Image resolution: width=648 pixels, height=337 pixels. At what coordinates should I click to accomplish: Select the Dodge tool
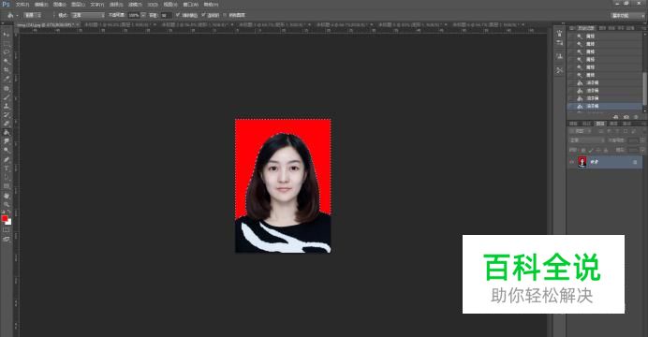(x=7, y=151)
